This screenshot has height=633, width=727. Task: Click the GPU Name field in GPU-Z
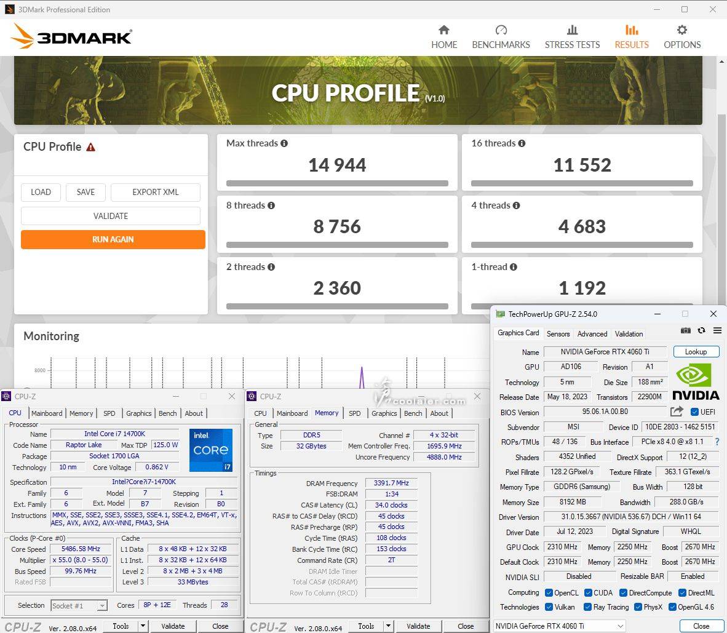(605, 352)
